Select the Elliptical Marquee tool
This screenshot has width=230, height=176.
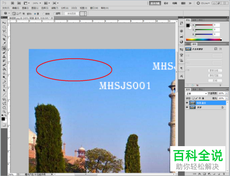pyautogui.click(x=4, y=27)
